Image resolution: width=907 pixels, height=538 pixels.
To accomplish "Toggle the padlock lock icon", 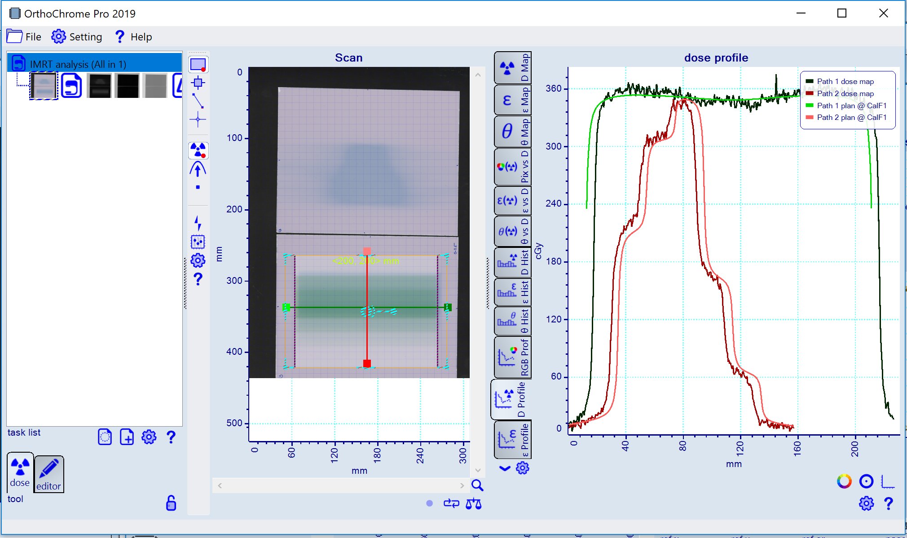I will pyautogui.click(x=171, y=503).
